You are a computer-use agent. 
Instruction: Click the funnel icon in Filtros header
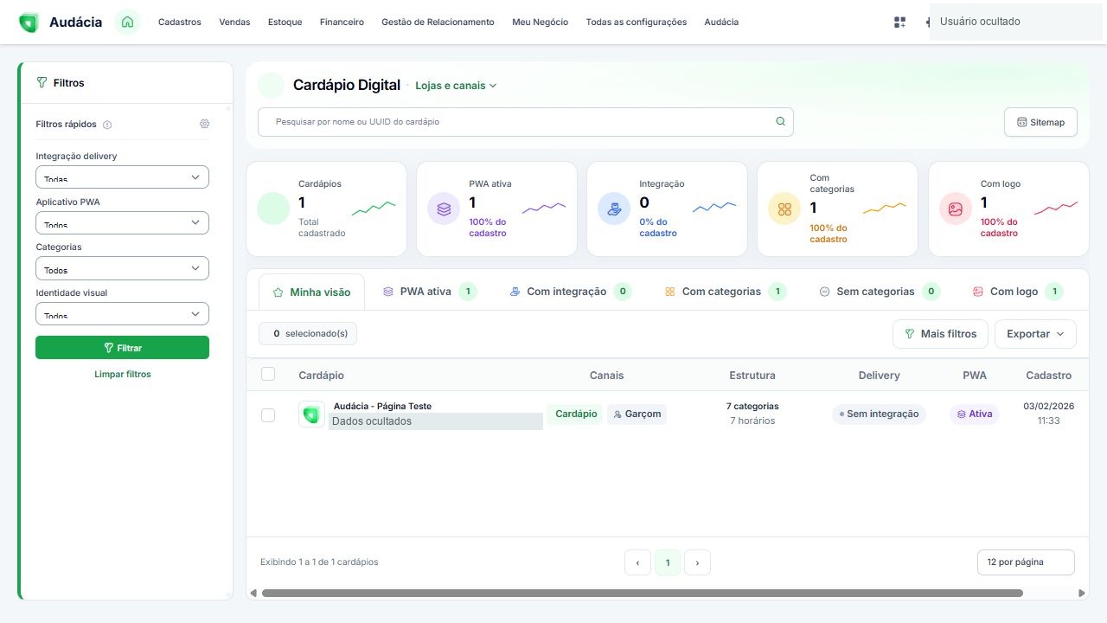pos(42,83)
